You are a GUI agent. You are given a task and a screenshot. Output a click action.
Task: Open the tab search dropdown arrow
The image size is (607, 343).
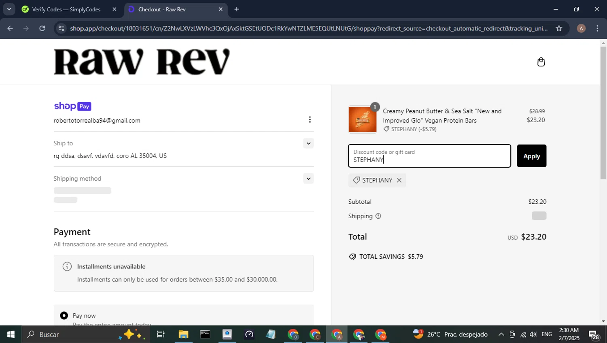[9, 9]
